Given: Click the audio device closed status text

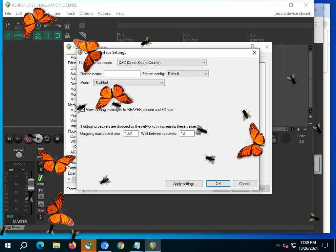Looking at the screenshot, I should 293,13.
